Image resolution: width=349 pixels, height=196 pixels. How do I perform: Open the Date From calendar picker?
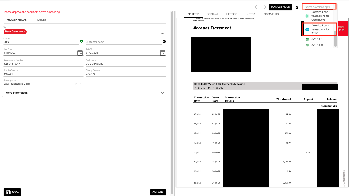point(80,53)
